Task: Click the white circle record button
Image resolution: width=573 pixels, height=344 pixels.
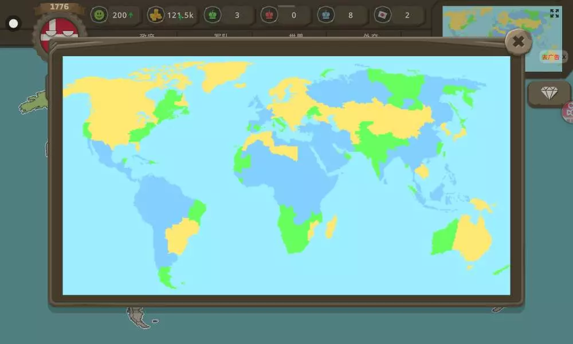Action: click(14, 24)
